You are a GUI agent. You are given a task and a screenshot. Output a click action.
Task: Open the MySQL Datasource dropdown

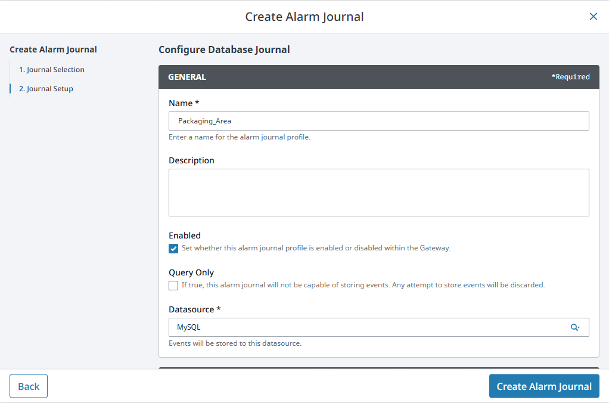(369, 327)
